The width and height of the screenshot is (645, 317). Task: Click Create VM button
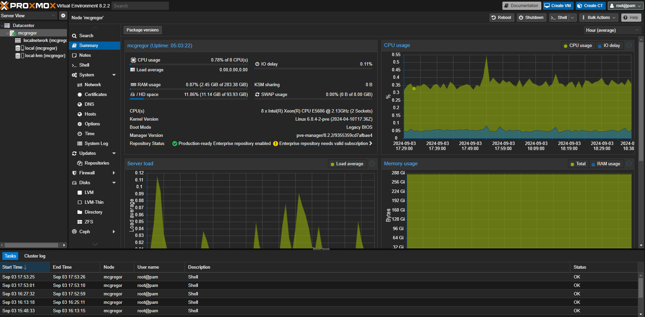558,6
